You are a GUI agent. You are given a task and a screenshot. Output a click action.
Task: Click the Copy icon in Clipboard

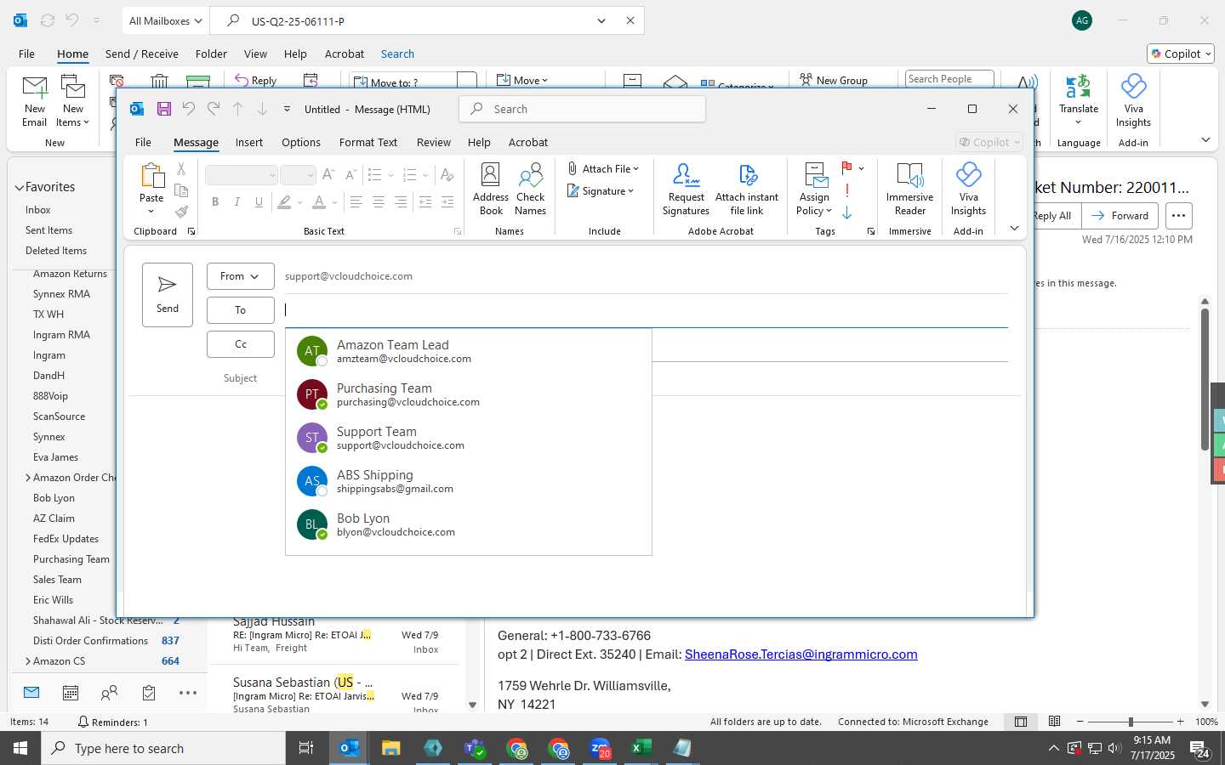181,190
